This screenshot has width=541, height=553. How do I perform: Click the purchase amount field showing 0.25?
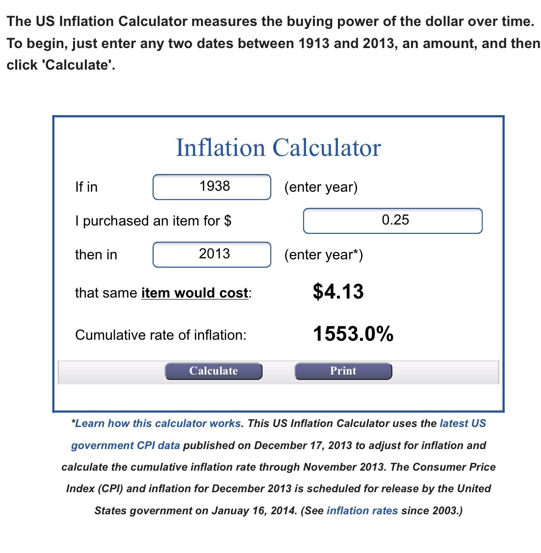[x=392, y=221]
